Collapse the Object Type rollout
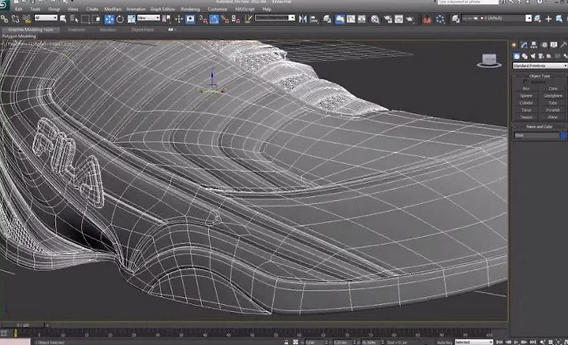 coord(539,76)
